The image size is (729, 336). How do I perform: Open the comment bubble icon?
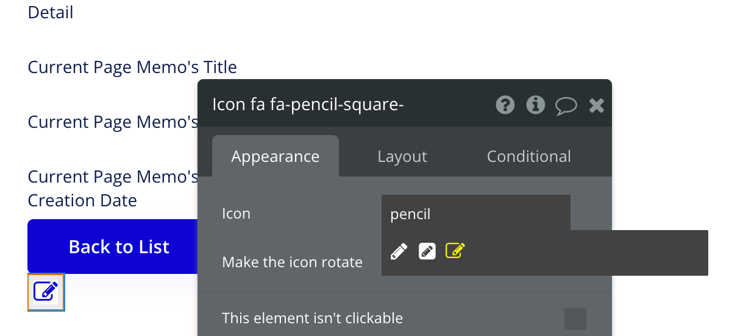(x=566, y=106)
